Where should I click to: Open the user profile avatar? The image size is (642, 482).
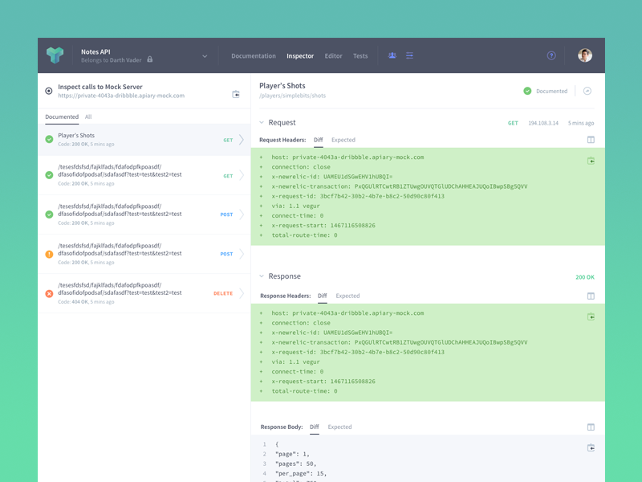(x=585, y=56)
